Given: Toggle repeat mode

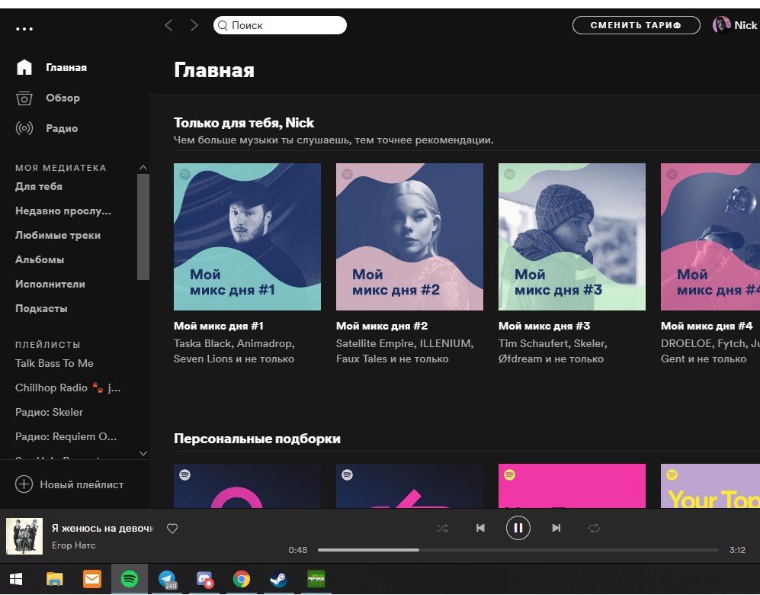Looking at the screenshot, I should pyautogui.click(x=595, y=528).
